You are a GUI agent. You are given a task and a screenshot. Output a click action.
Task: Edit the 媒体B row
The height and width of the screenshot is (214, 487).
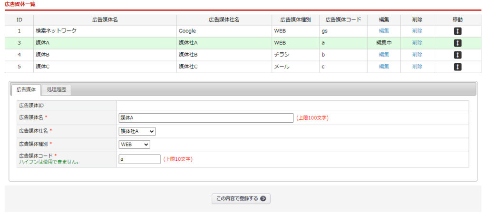tap(384, 55)
